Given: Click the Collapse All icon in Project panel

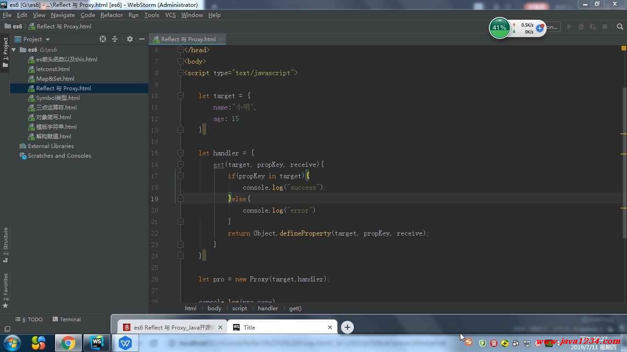Looking at the screenshot, I should [115, 39].
